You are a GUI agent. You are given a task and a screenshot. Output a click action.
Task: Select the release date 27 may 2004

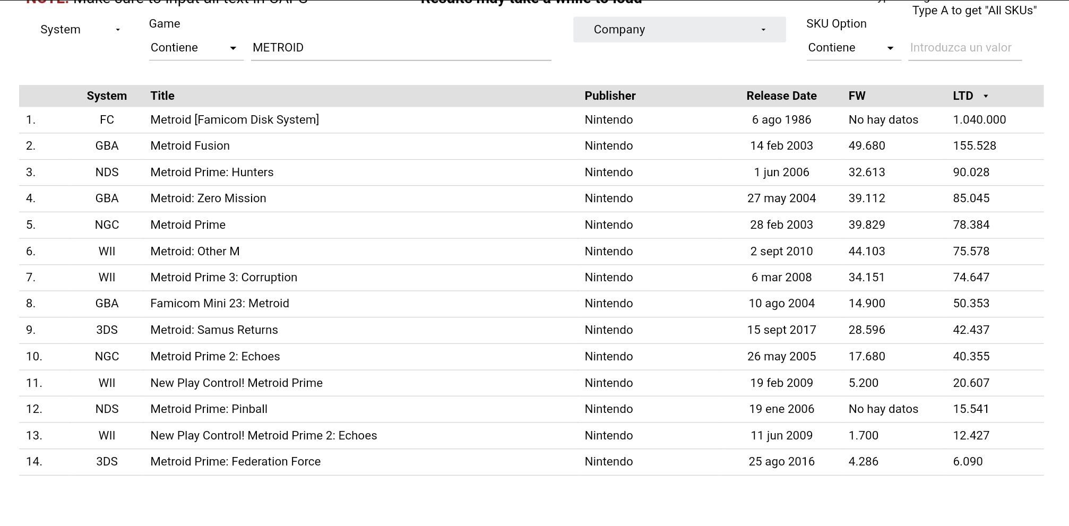tap(781, 199)
